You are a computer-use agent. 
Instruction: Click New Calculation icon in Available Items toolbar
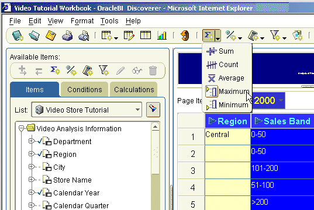(88, 71)
